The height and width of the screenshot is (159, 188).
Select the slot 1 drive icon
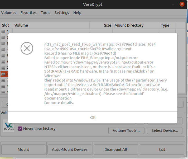[x=3, y=31]
